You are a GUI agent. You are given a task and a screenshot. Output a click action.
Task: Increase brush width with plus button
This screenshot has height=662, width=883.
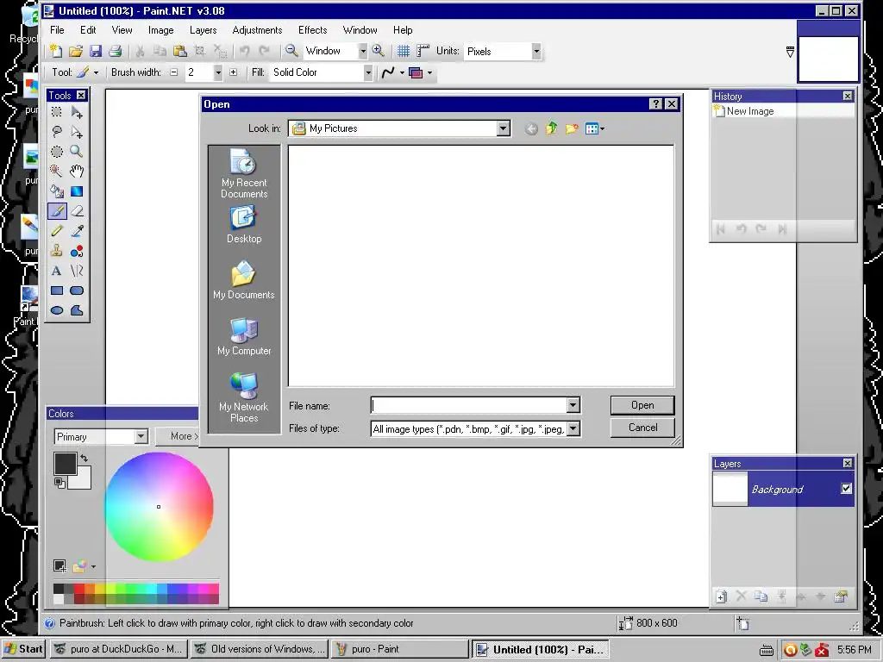pyautogui.click(x=233, y=72)
